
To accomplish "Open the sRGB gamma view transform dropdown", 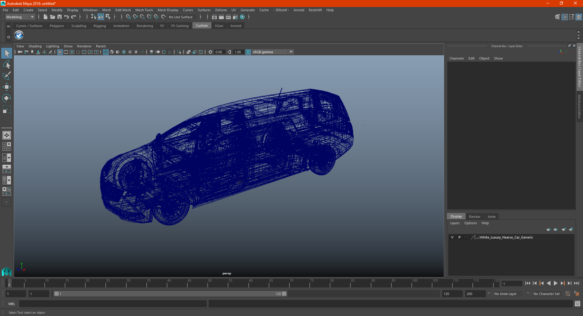I will pyautogui.click(x=273, y=52).
